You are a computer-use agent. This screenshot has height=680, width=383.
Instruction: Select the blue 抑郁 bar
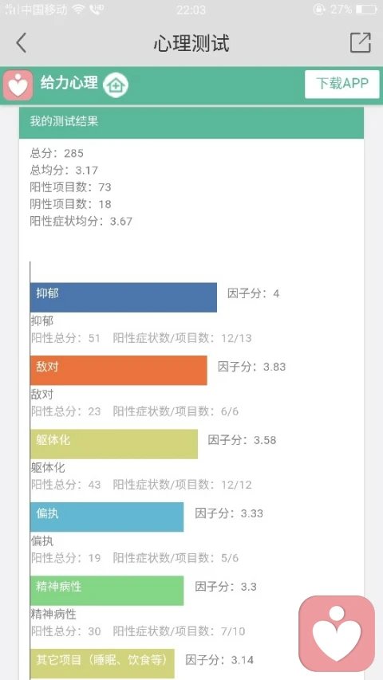[x=124, y=297]
